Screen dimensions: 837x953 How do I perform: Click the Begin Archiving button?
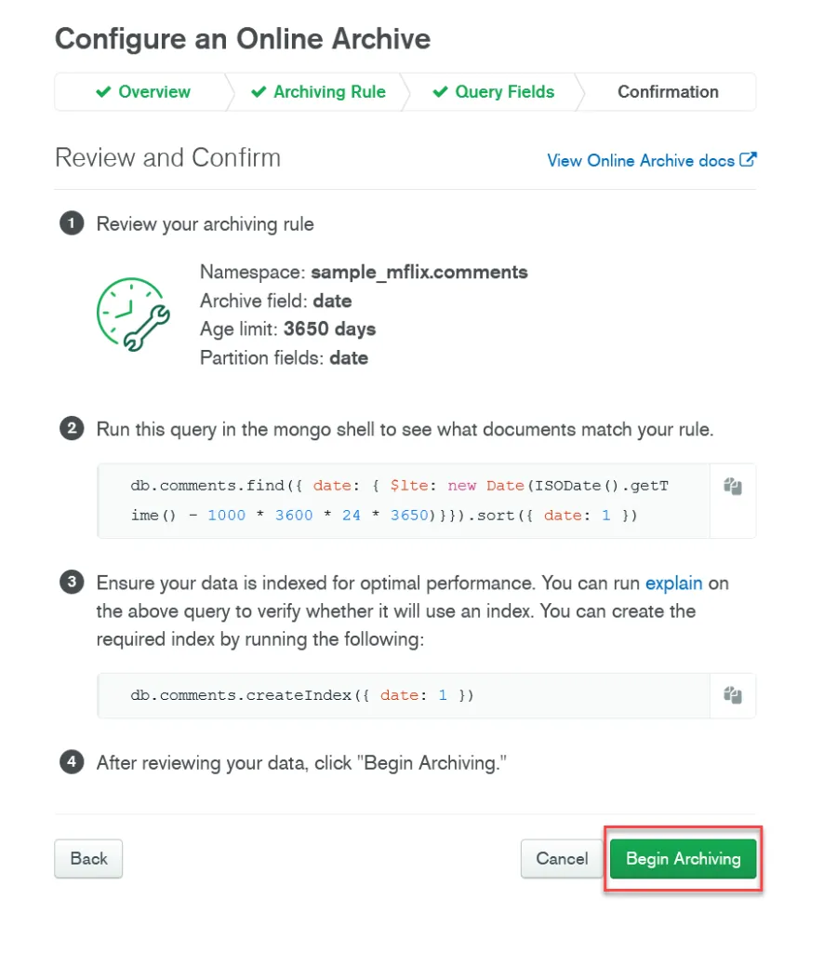[684, 859]
